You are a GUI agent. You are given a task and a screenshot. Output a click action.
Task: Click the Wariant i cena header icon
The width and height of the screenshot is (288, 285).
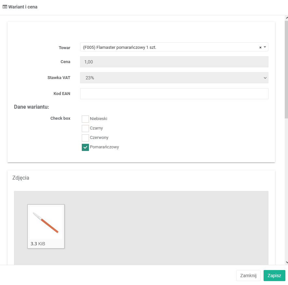click(5, 7)
